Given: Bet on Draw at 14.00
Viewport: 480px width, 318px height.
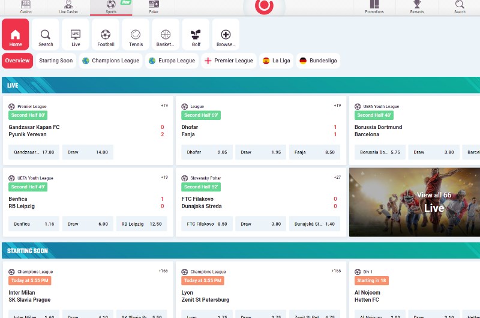Looking at the screenshot, I should 88,152.
